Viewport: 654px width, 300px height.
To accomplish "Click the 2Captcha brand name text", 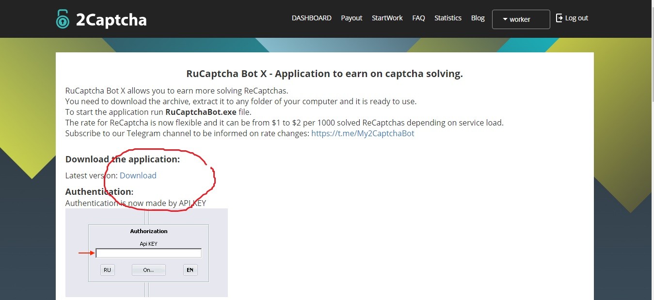I will [111, 20].
